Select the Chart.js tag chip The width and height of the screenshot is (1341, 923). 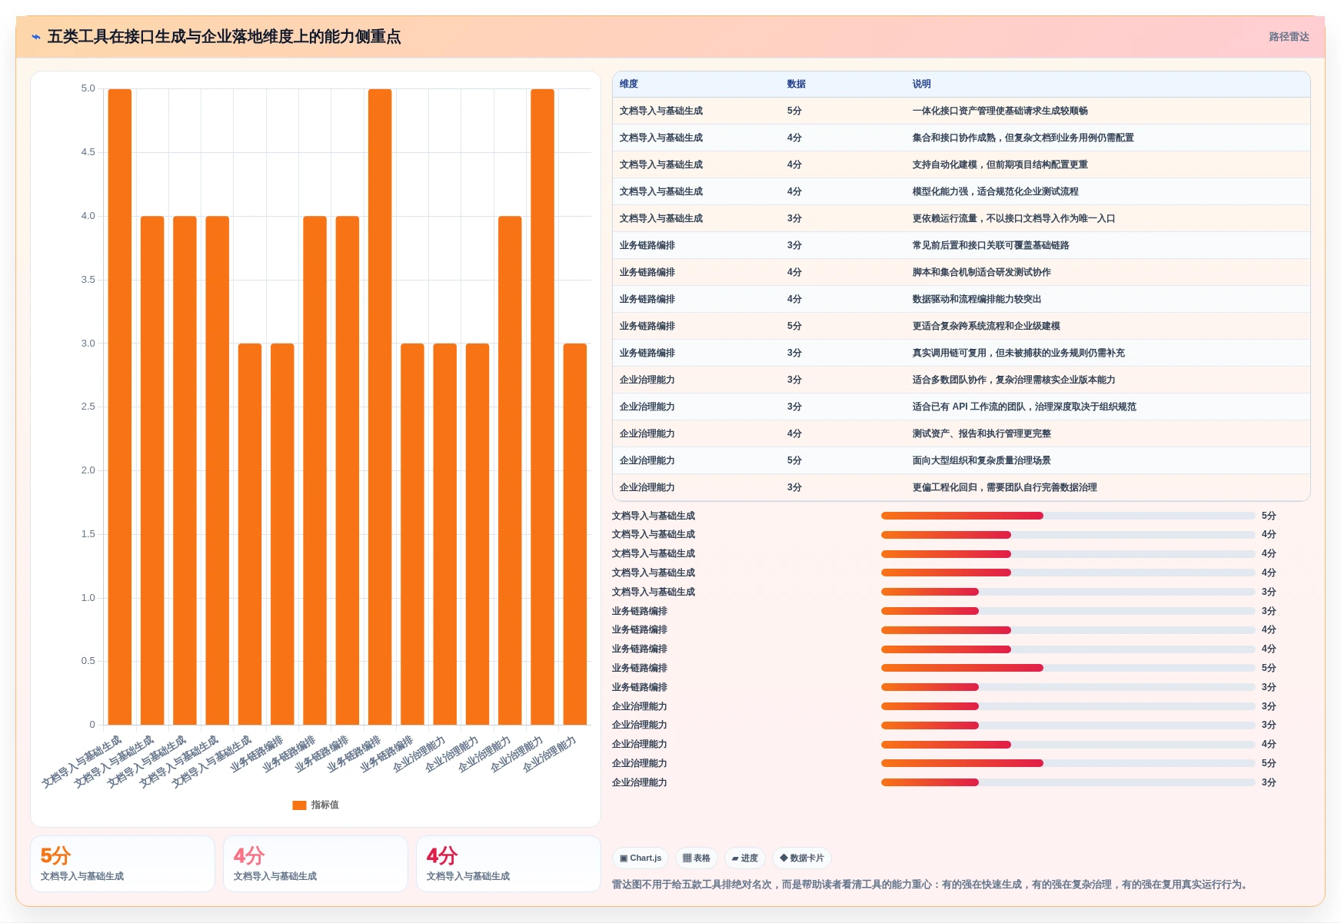[x=641, y=858]
